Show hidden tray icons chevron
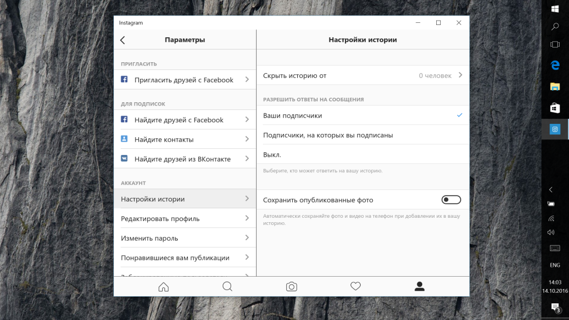569x320 pixels. pos(551,190)
